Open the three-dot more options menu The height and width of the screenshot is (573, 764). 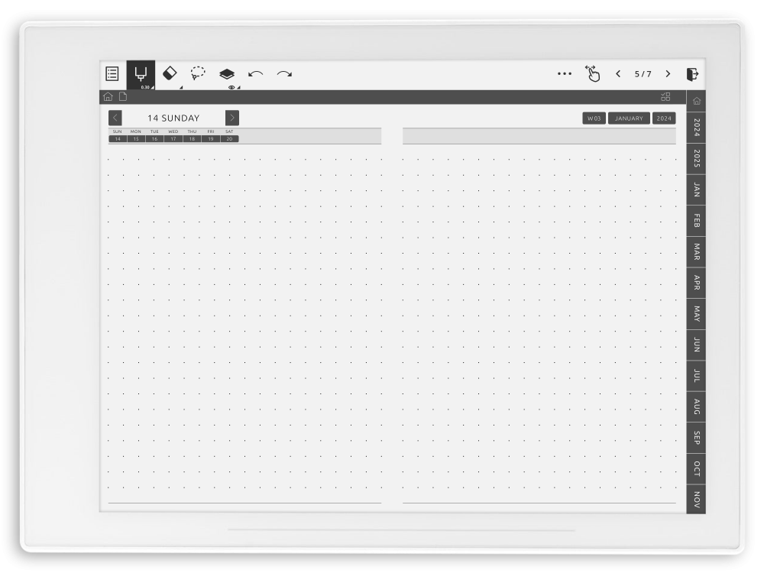click(565, 74)
